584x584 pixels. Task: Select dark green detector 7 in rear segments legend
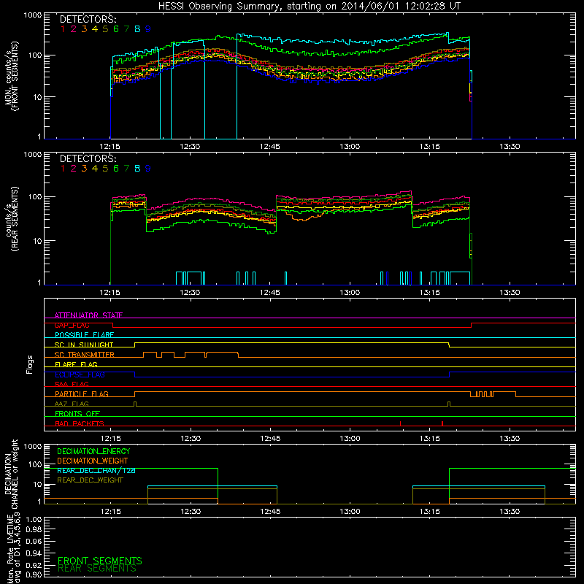coord(126,169)
